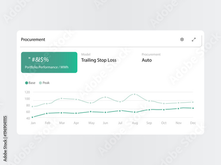Click the Base line point for Dec
The image size is (221, 165).
[x=193, y=108]
